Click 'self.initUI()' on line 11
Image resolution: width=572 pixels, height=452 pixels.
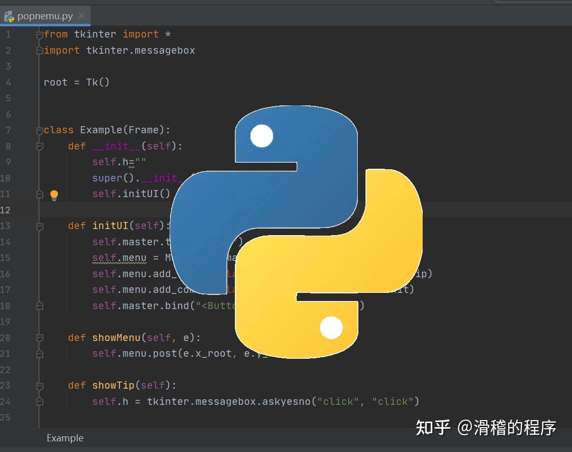pos(131,194)
